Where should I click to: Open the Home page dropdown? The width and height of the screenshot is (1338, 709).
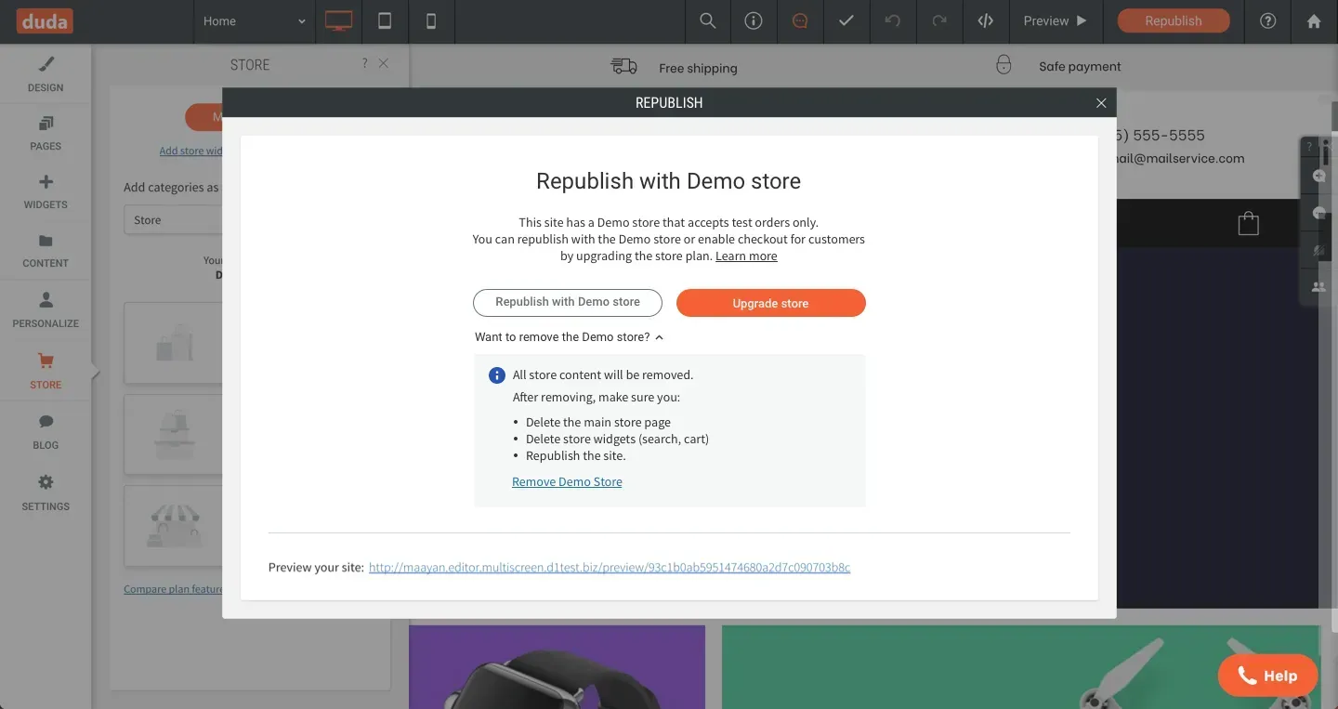click(x=255, y=21)
